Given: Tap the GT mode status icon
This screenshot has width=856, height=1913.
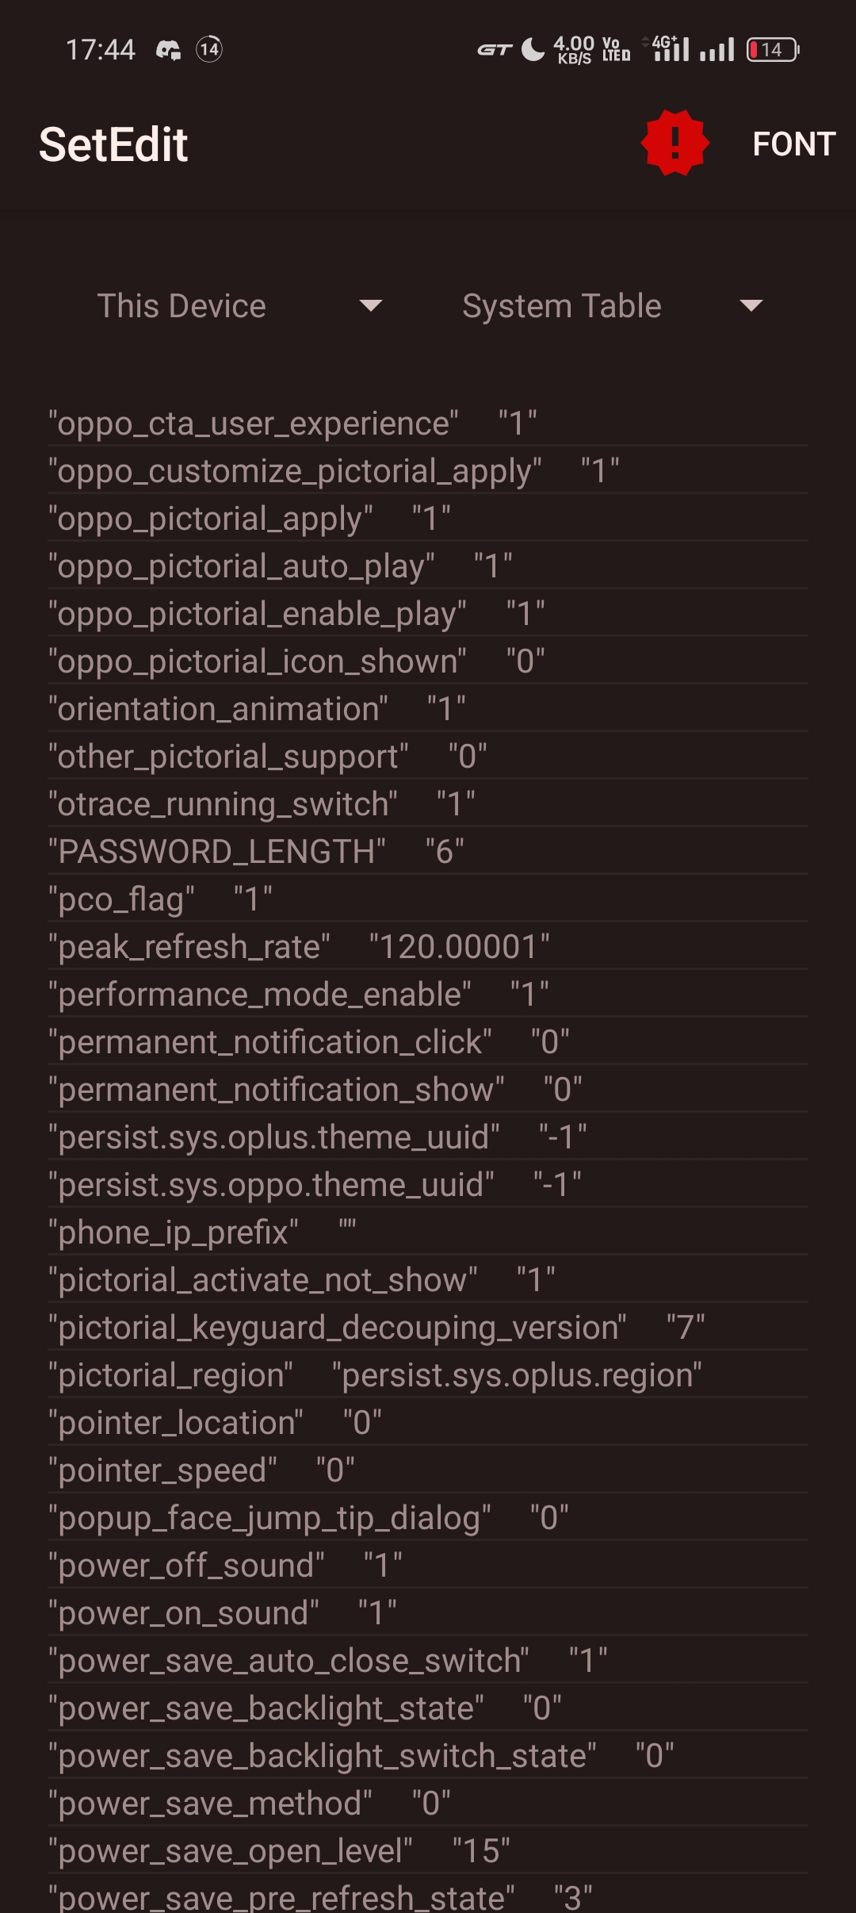Looking at the screenshot, I should coord(495,50).
